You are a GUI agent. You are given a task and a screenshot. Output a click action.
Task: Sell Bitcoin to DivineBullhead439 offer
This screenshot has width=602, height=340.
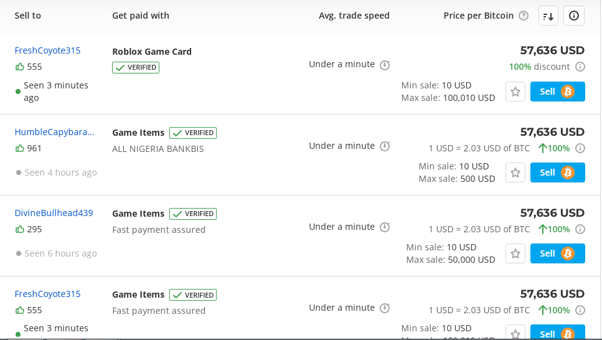click(x=557, y=253)
